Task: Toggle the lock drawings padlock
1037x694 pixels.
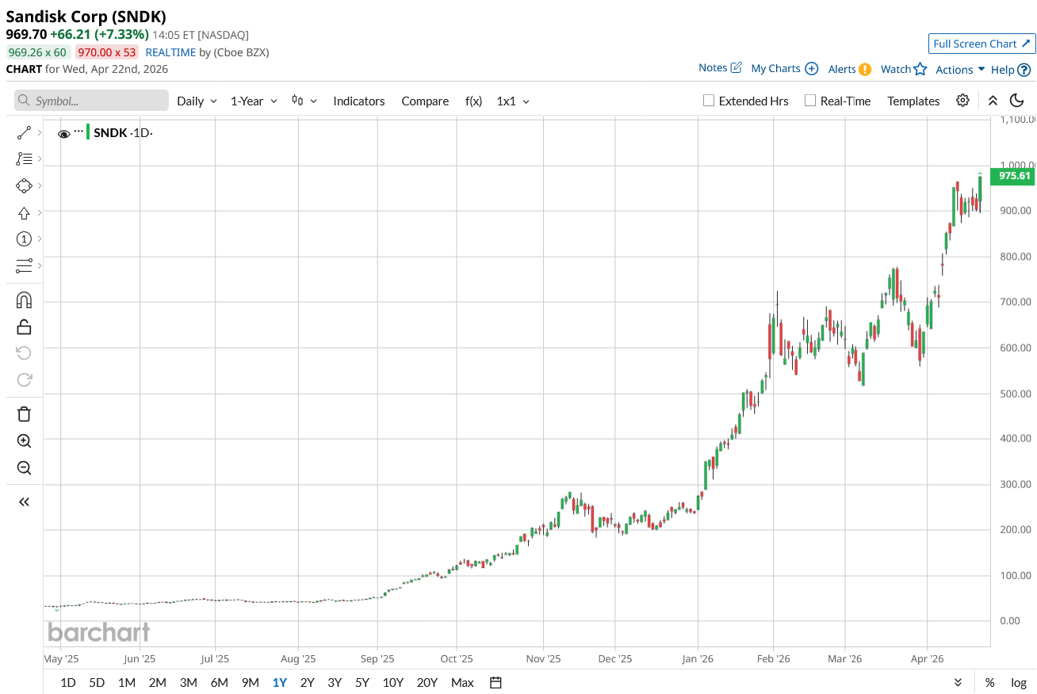Action: pos(24,327)
